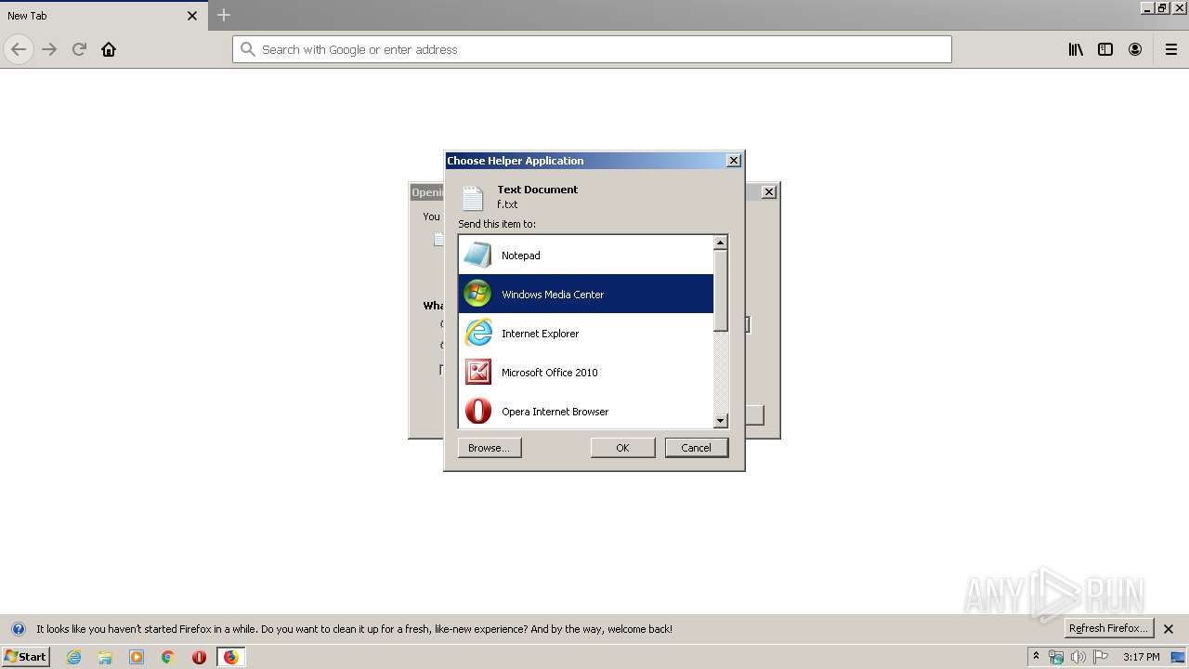Confirm with the OK button
The image size is (1189, 669).
[x=622, y=448]
